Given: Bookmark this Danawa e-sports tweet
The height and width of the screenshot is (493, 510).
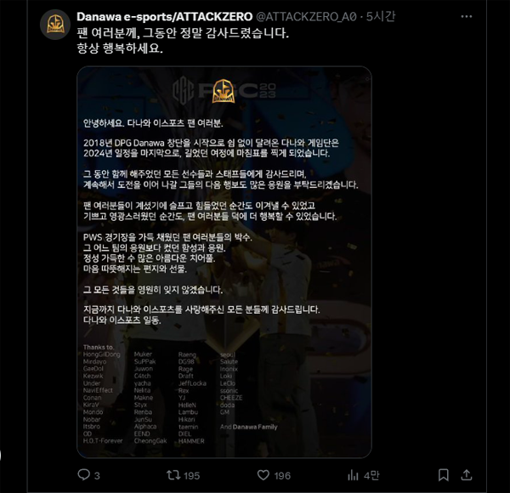Looking at the screenshot, I should 444,475.
